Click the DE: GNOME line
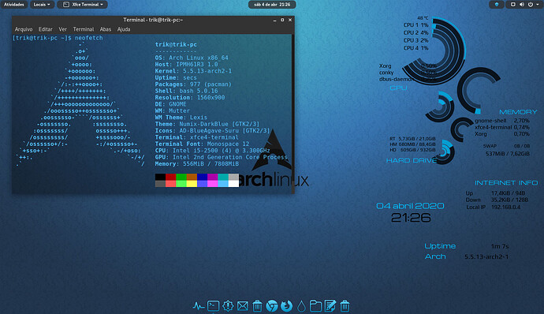Image resolution: width=544 pixels, height=314 pixels. [x=171, y=104]
